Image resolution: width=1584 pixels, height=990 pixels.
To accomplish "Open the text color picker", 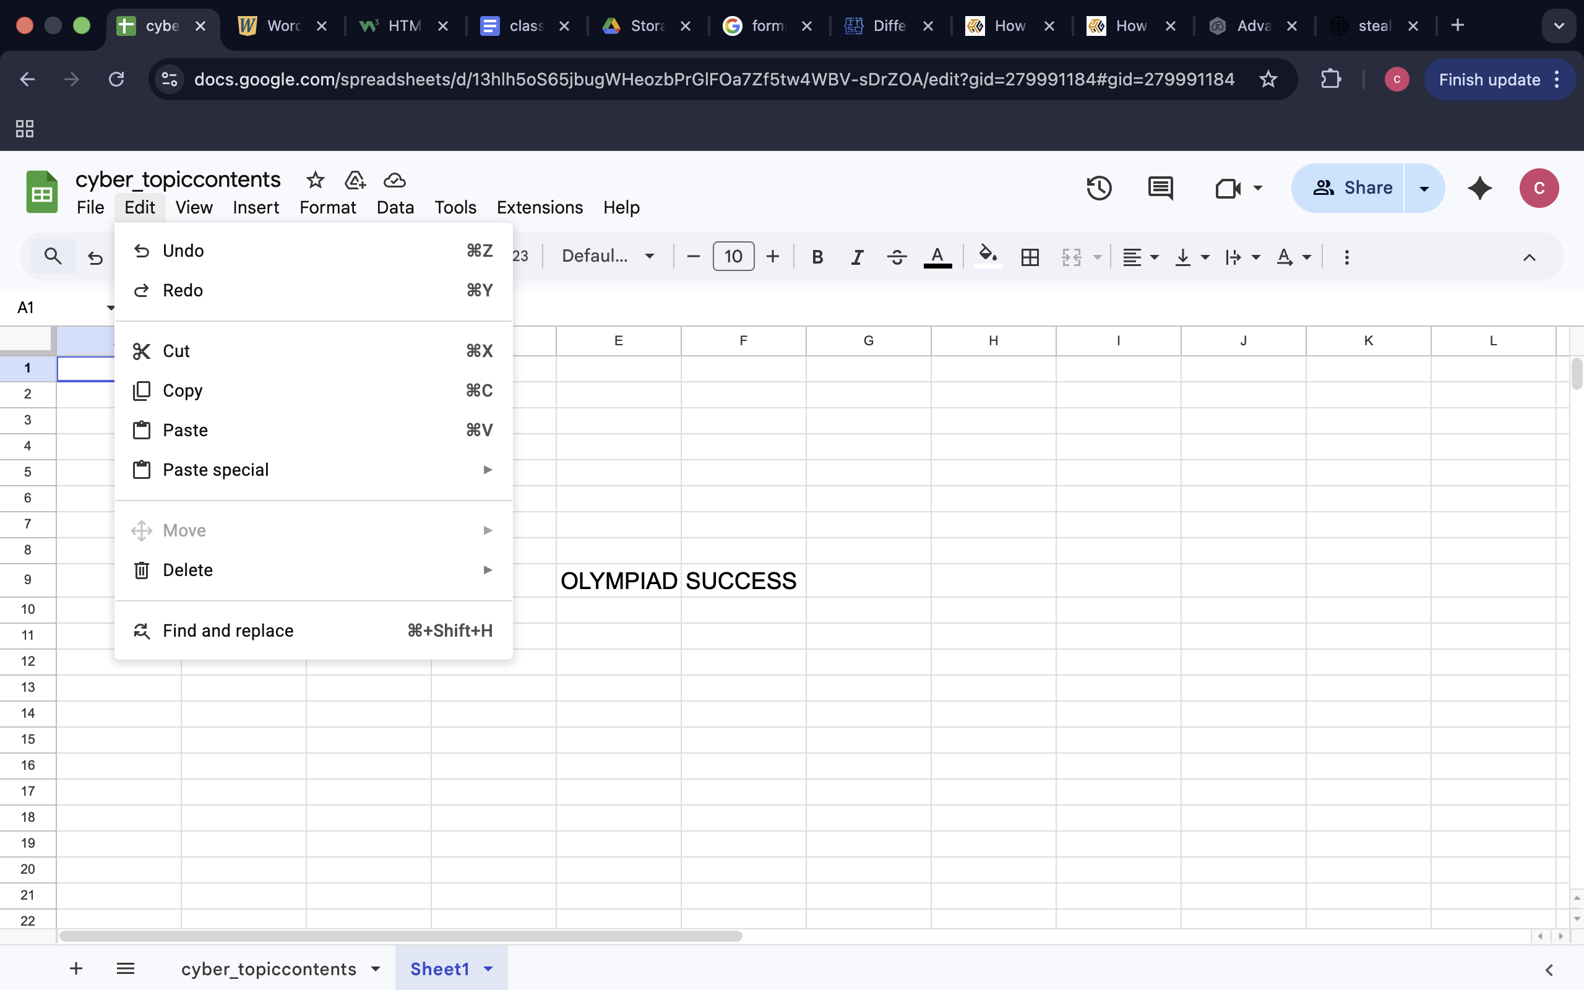I will 937,257.
